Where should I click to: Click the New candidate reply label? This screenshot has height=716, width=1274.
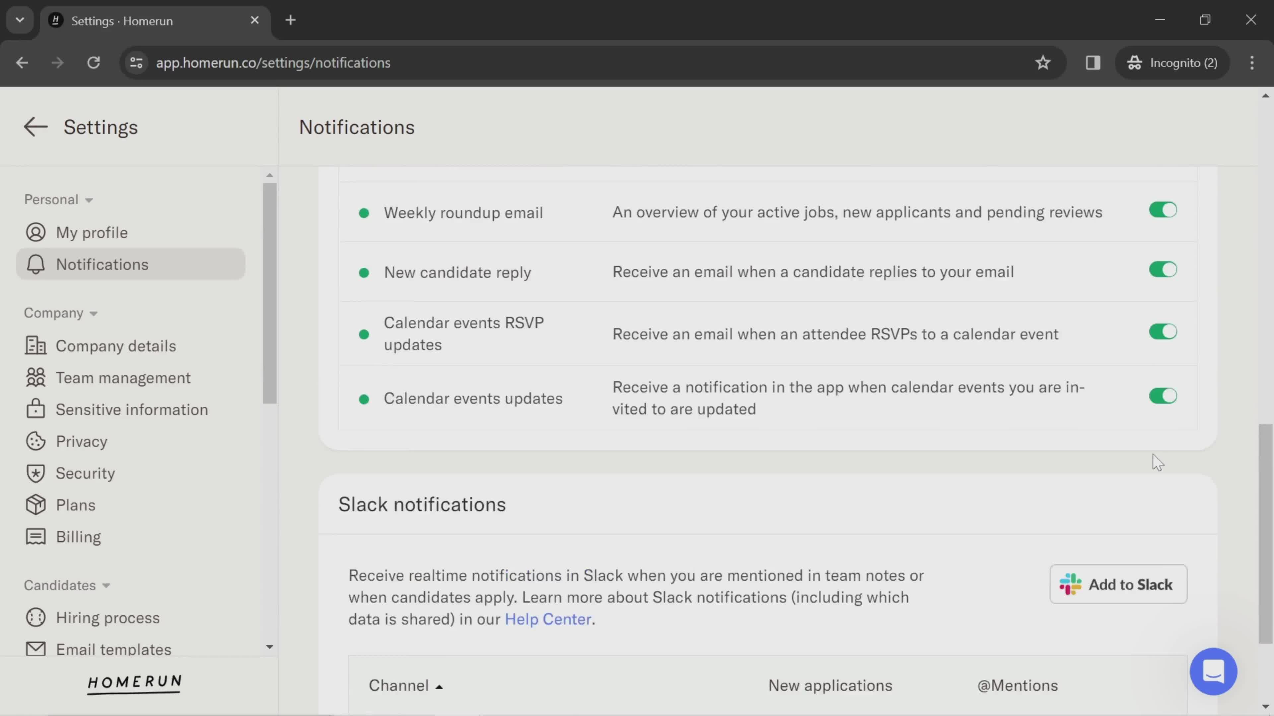click(457, 273)
